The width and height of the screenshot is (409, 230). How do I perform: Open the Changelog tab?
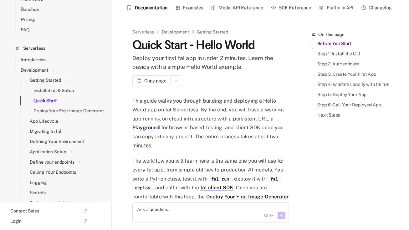point(377,7)
